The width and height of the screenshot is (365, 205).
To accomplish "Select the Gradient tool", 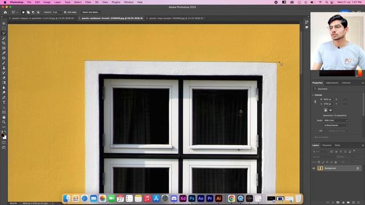I will tap(4, 83).
